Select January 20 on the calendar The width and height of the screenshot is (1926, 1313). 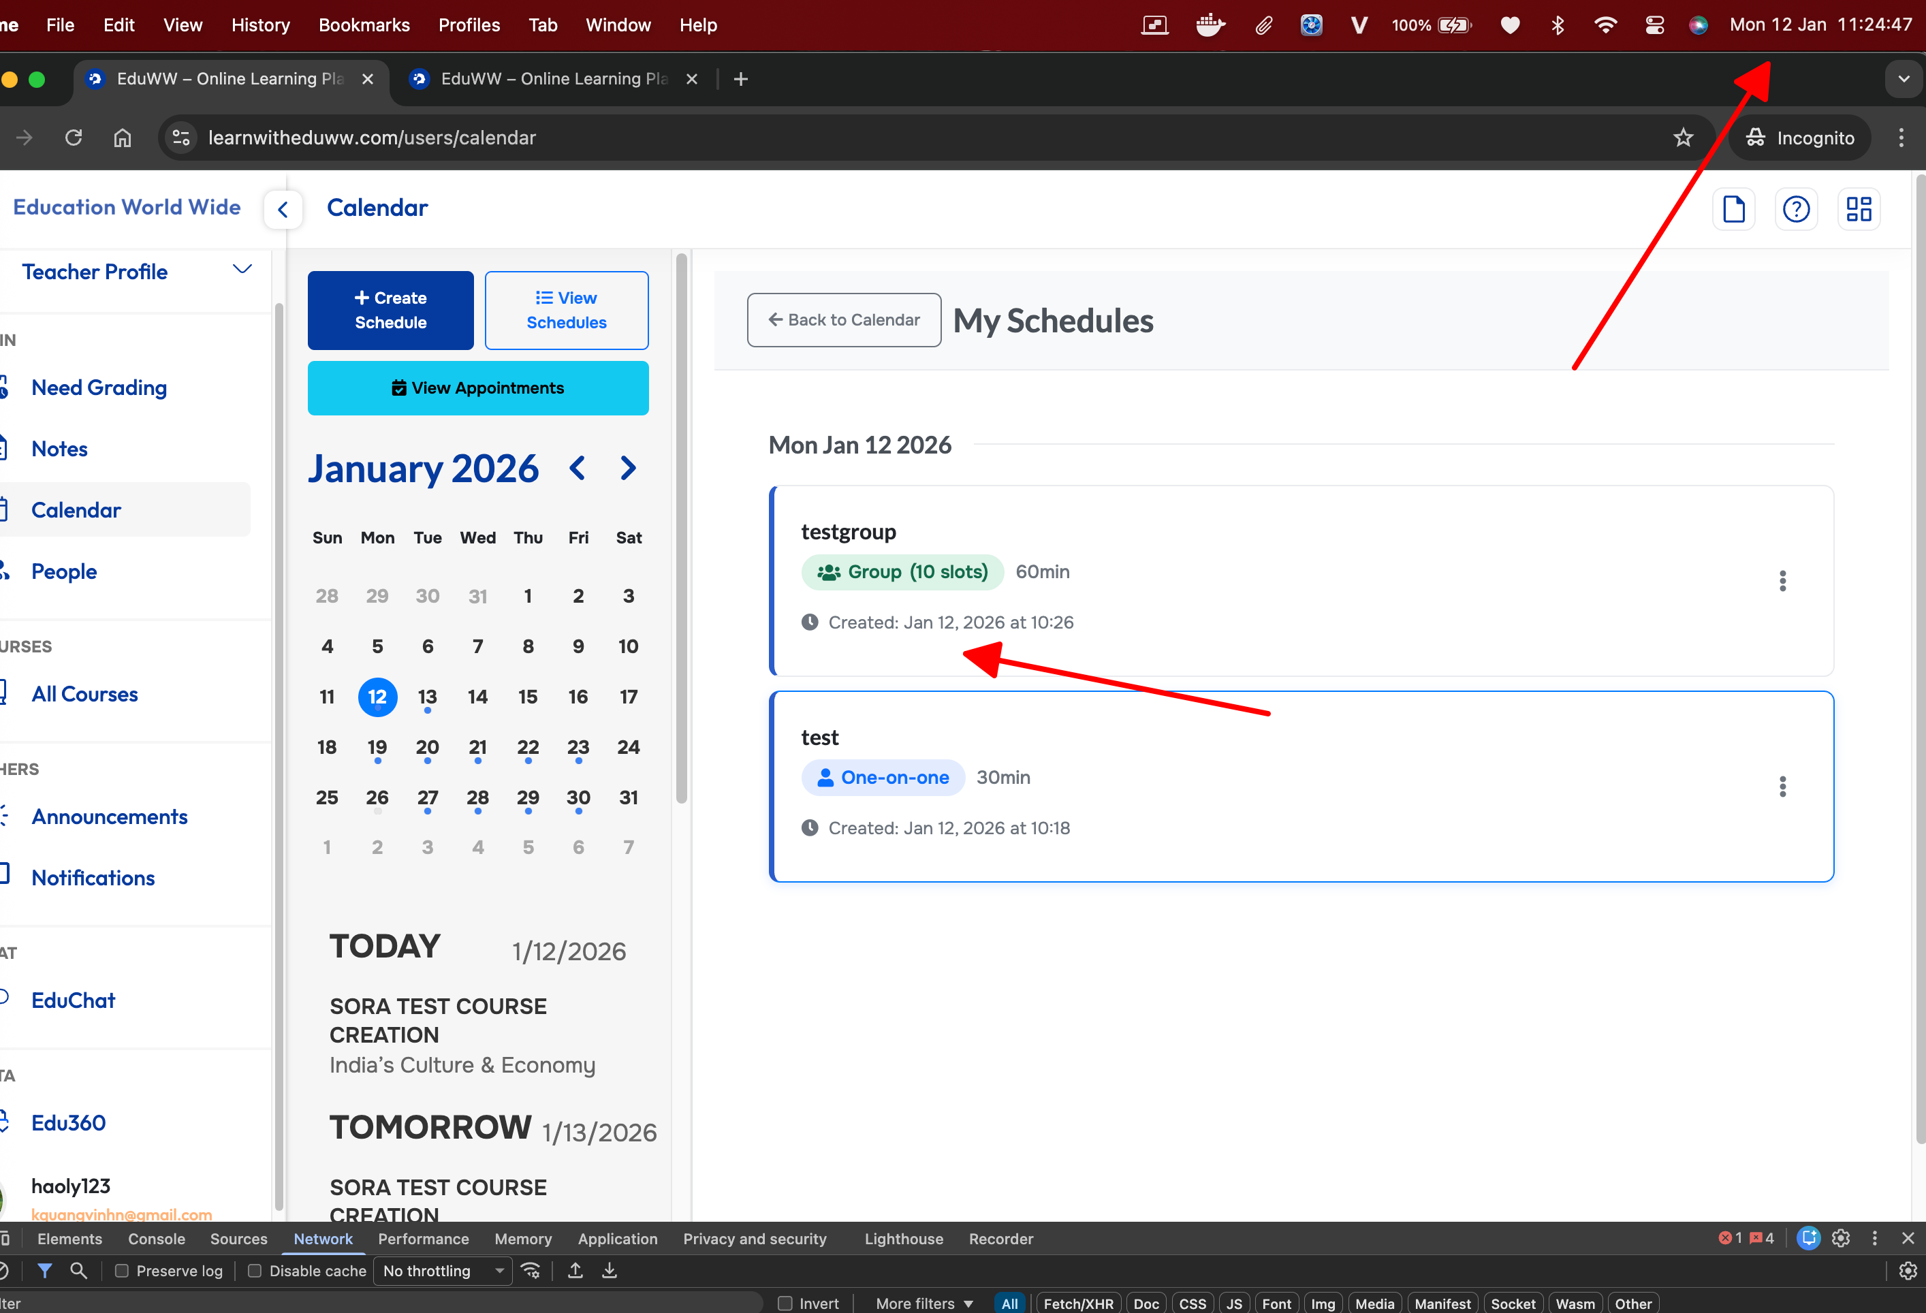pos(428,747)
